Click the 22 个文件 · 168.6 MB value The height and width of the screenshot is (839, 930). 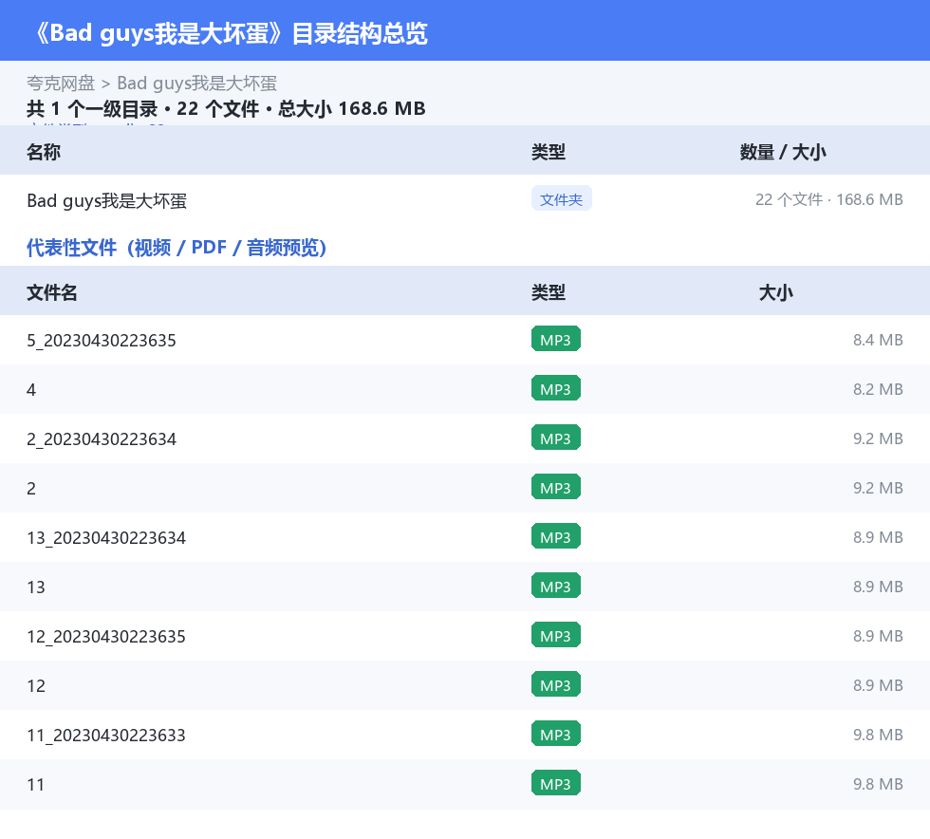829,199
